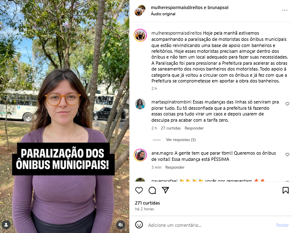Open comment bubble icon below post
This screenshot has height=233, width=292.
point(152,190)
